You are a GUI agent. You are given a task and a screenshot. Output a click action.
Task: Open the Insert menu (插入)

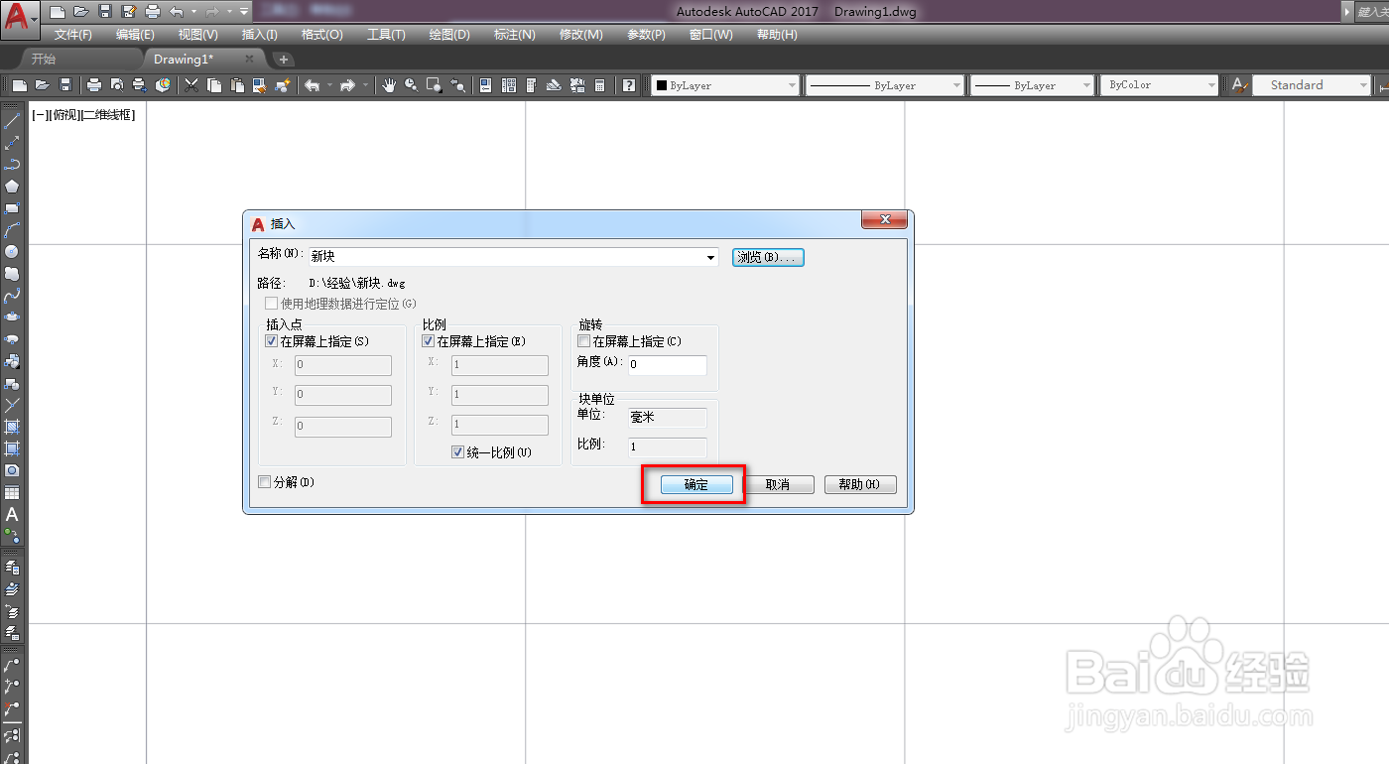[x=260, y=35]
